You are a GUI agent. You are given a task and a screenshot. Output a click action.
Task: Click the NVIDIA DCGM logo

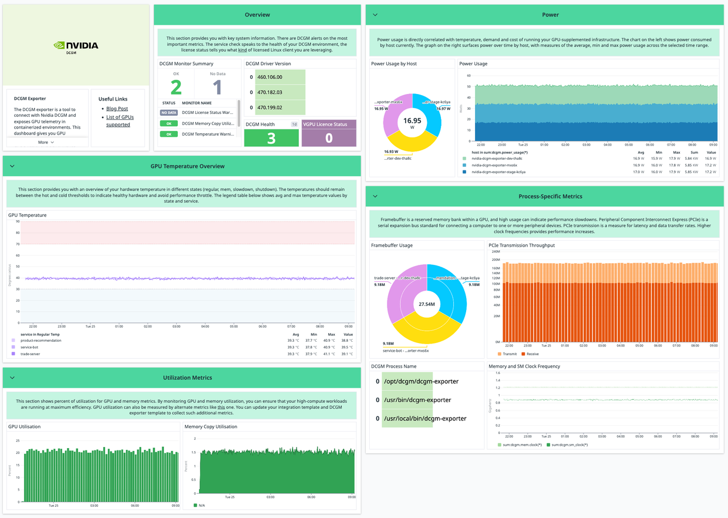coord(76,46)
